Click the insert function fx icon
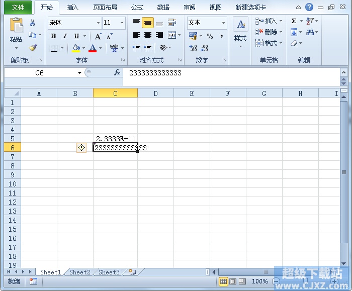352x291 pixels. [x=117, y=73]
